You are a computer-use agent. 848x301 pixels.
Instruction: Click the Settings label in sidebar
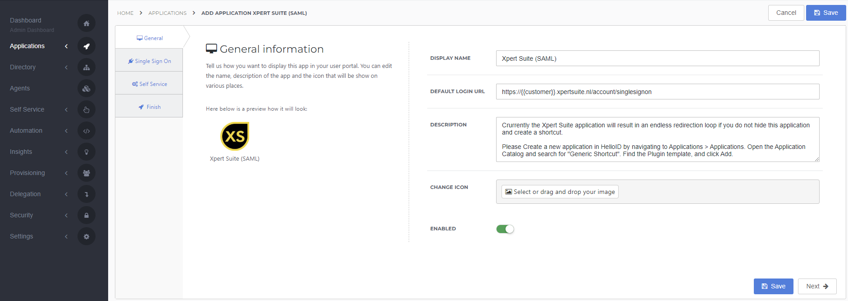click(x=22, y=236)
